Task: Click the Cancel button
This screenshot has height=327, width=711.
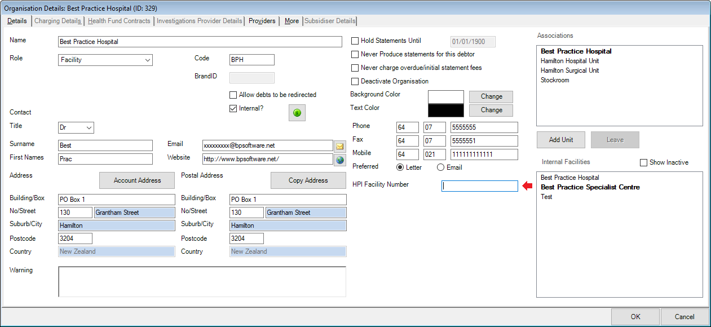Action: tap(684, 317)
